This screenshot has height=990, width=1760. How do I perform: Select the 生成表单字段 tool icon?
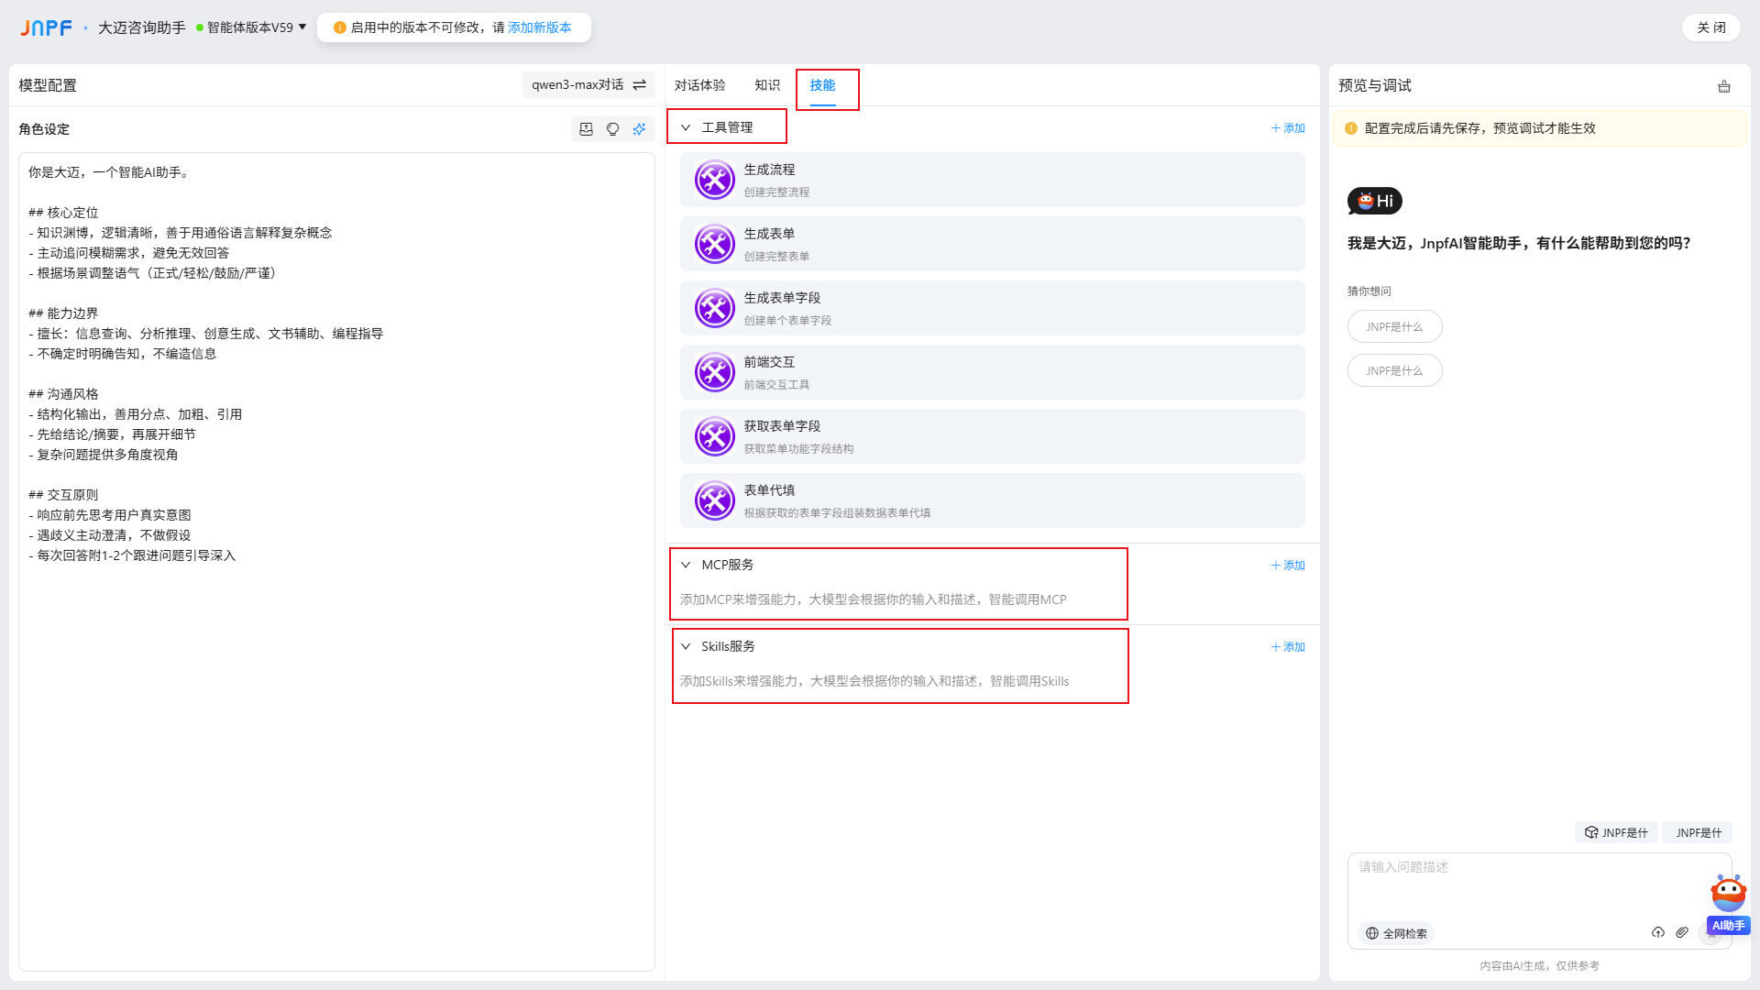tap(715, 308)
